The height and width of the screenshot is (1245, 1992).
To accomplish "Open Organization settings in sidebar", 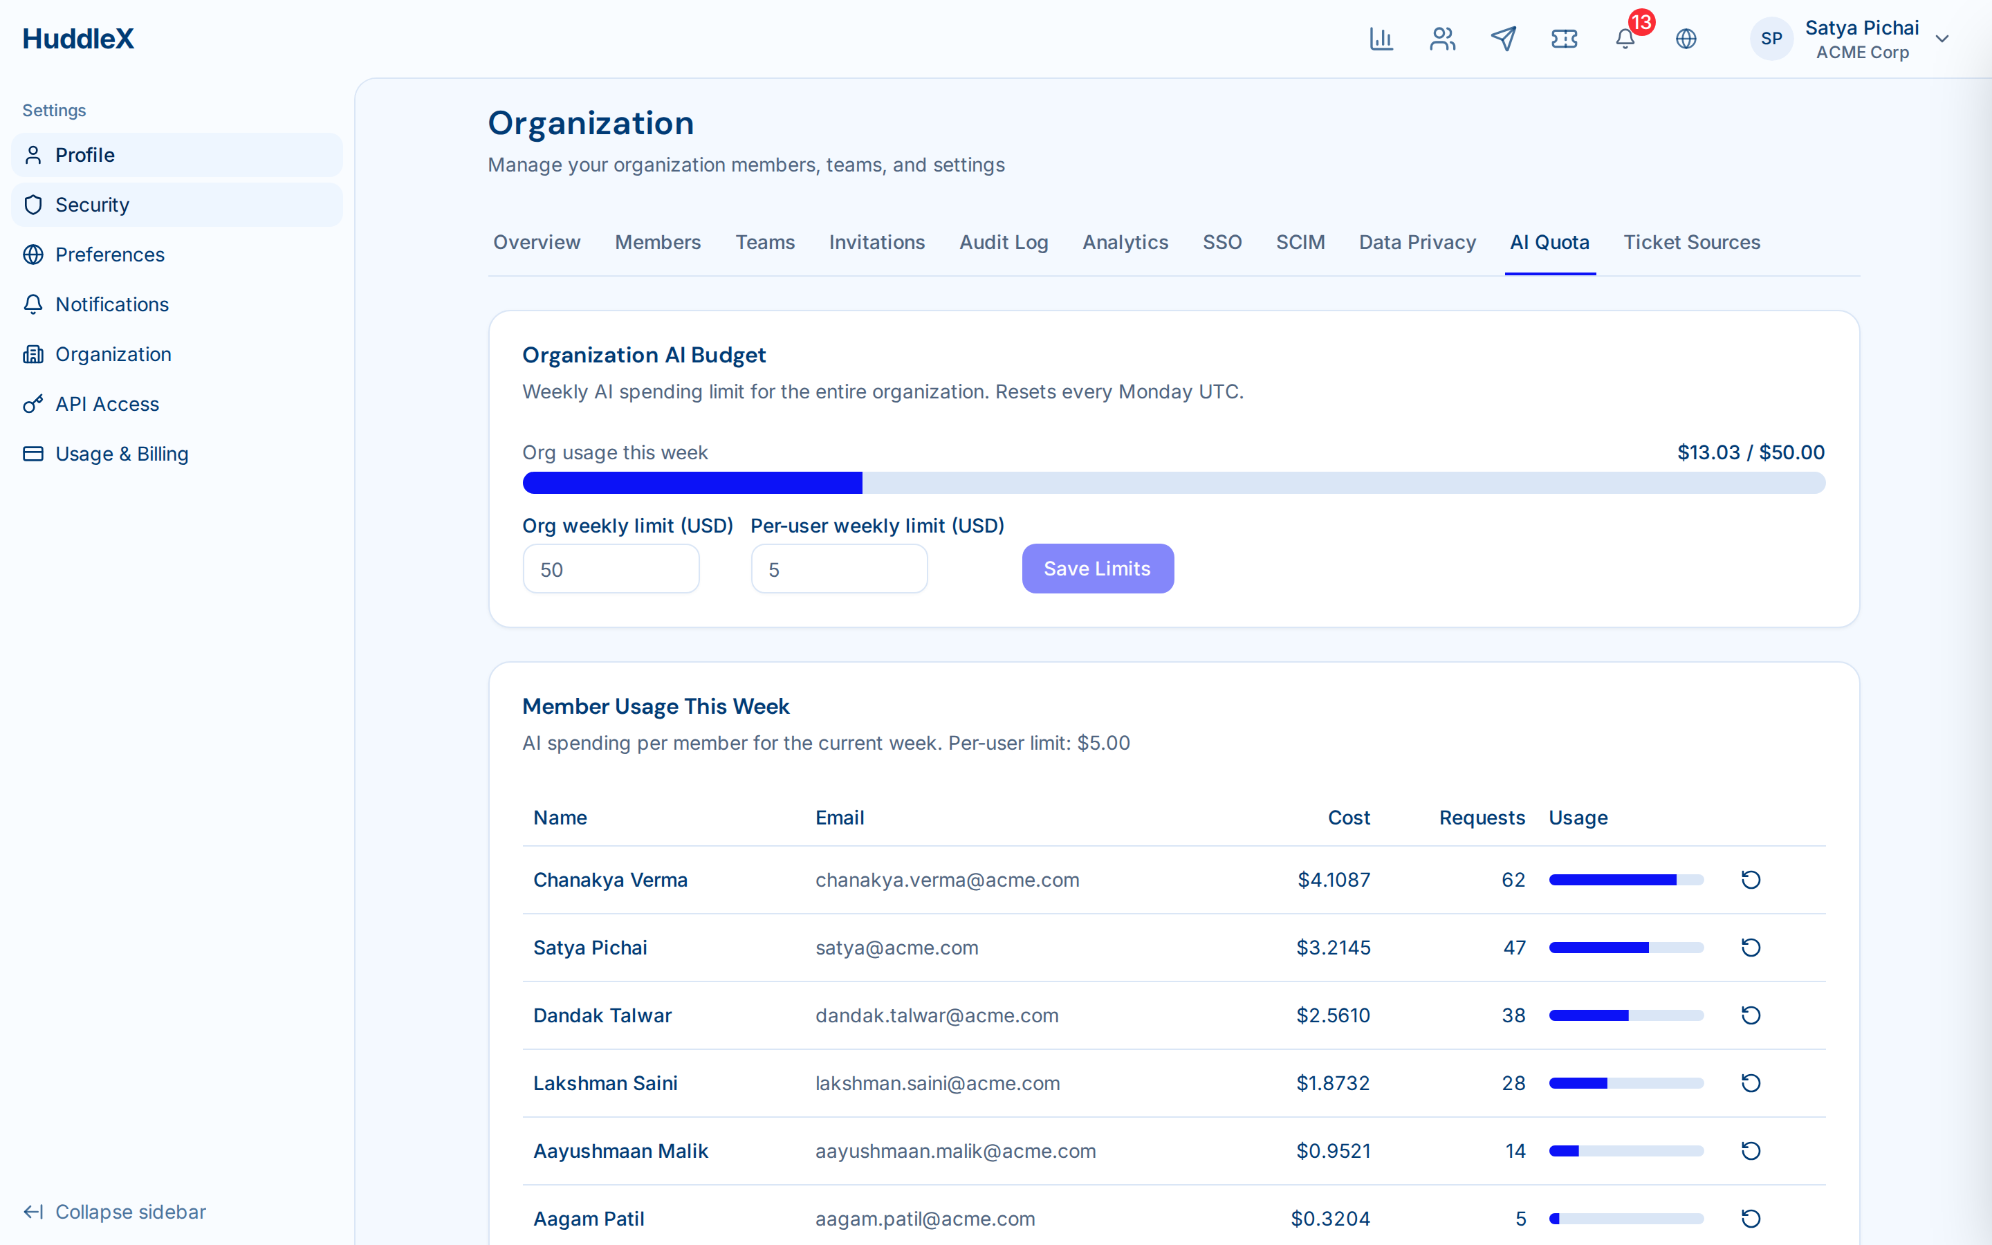I will [x=177, y=354].
